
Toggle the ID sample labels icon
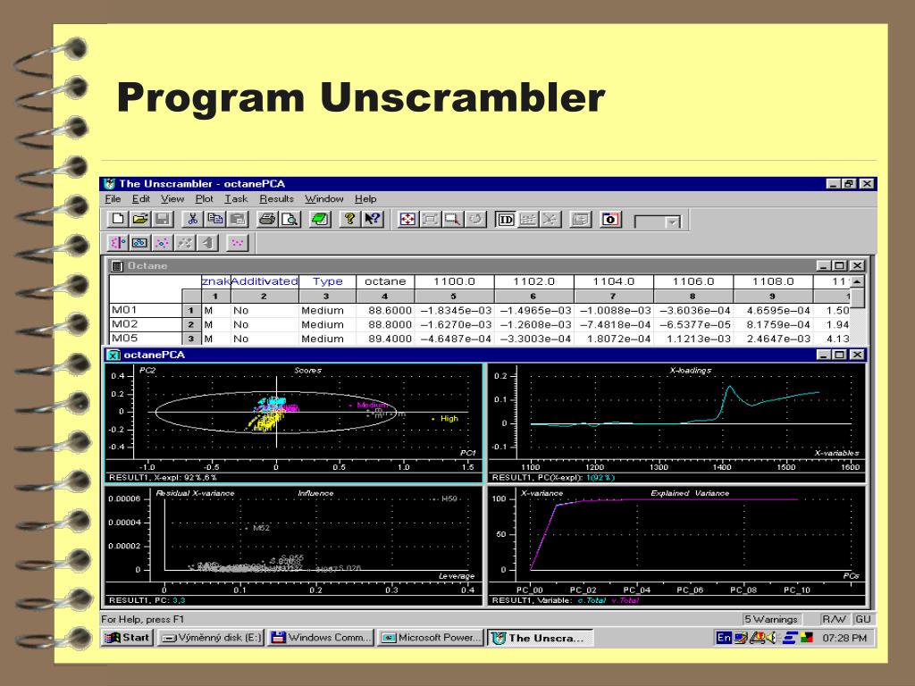coord(506,220)
